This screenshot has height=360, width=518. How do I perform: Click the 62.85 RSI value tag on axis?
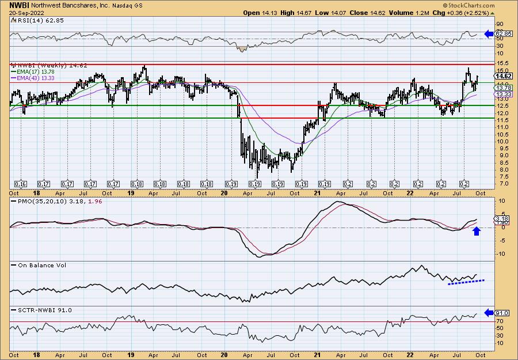504,34
